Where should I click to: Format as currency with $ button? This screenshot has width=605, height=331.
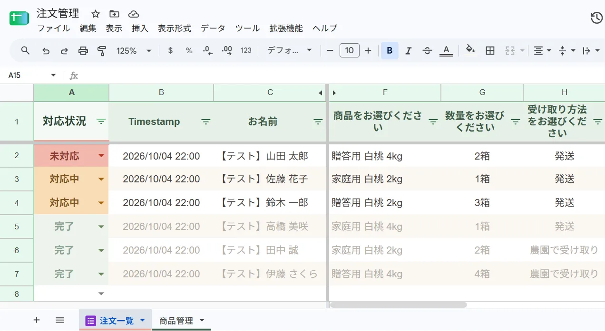(171, 51)
